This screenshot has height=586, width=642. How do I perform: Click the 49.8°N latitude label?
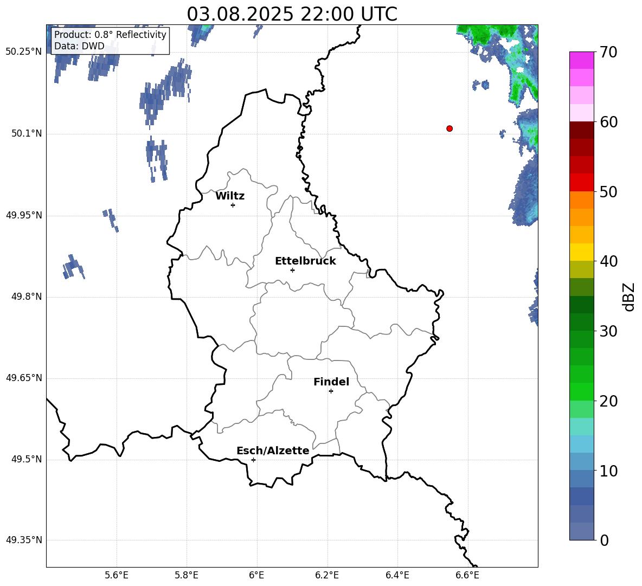[x=27, y=297]
